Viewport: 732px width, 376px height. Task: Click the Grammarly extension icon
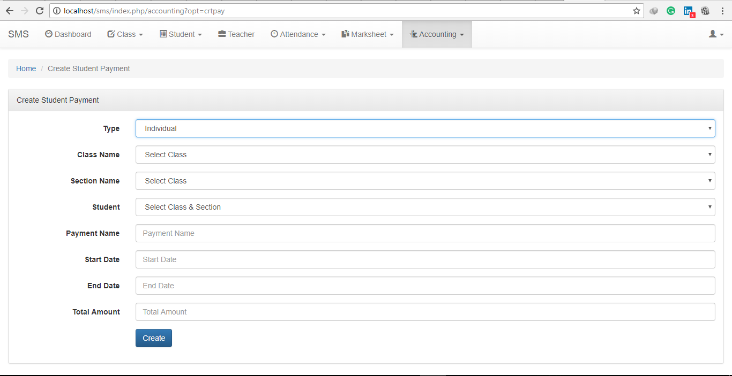(x=671, y=11)
